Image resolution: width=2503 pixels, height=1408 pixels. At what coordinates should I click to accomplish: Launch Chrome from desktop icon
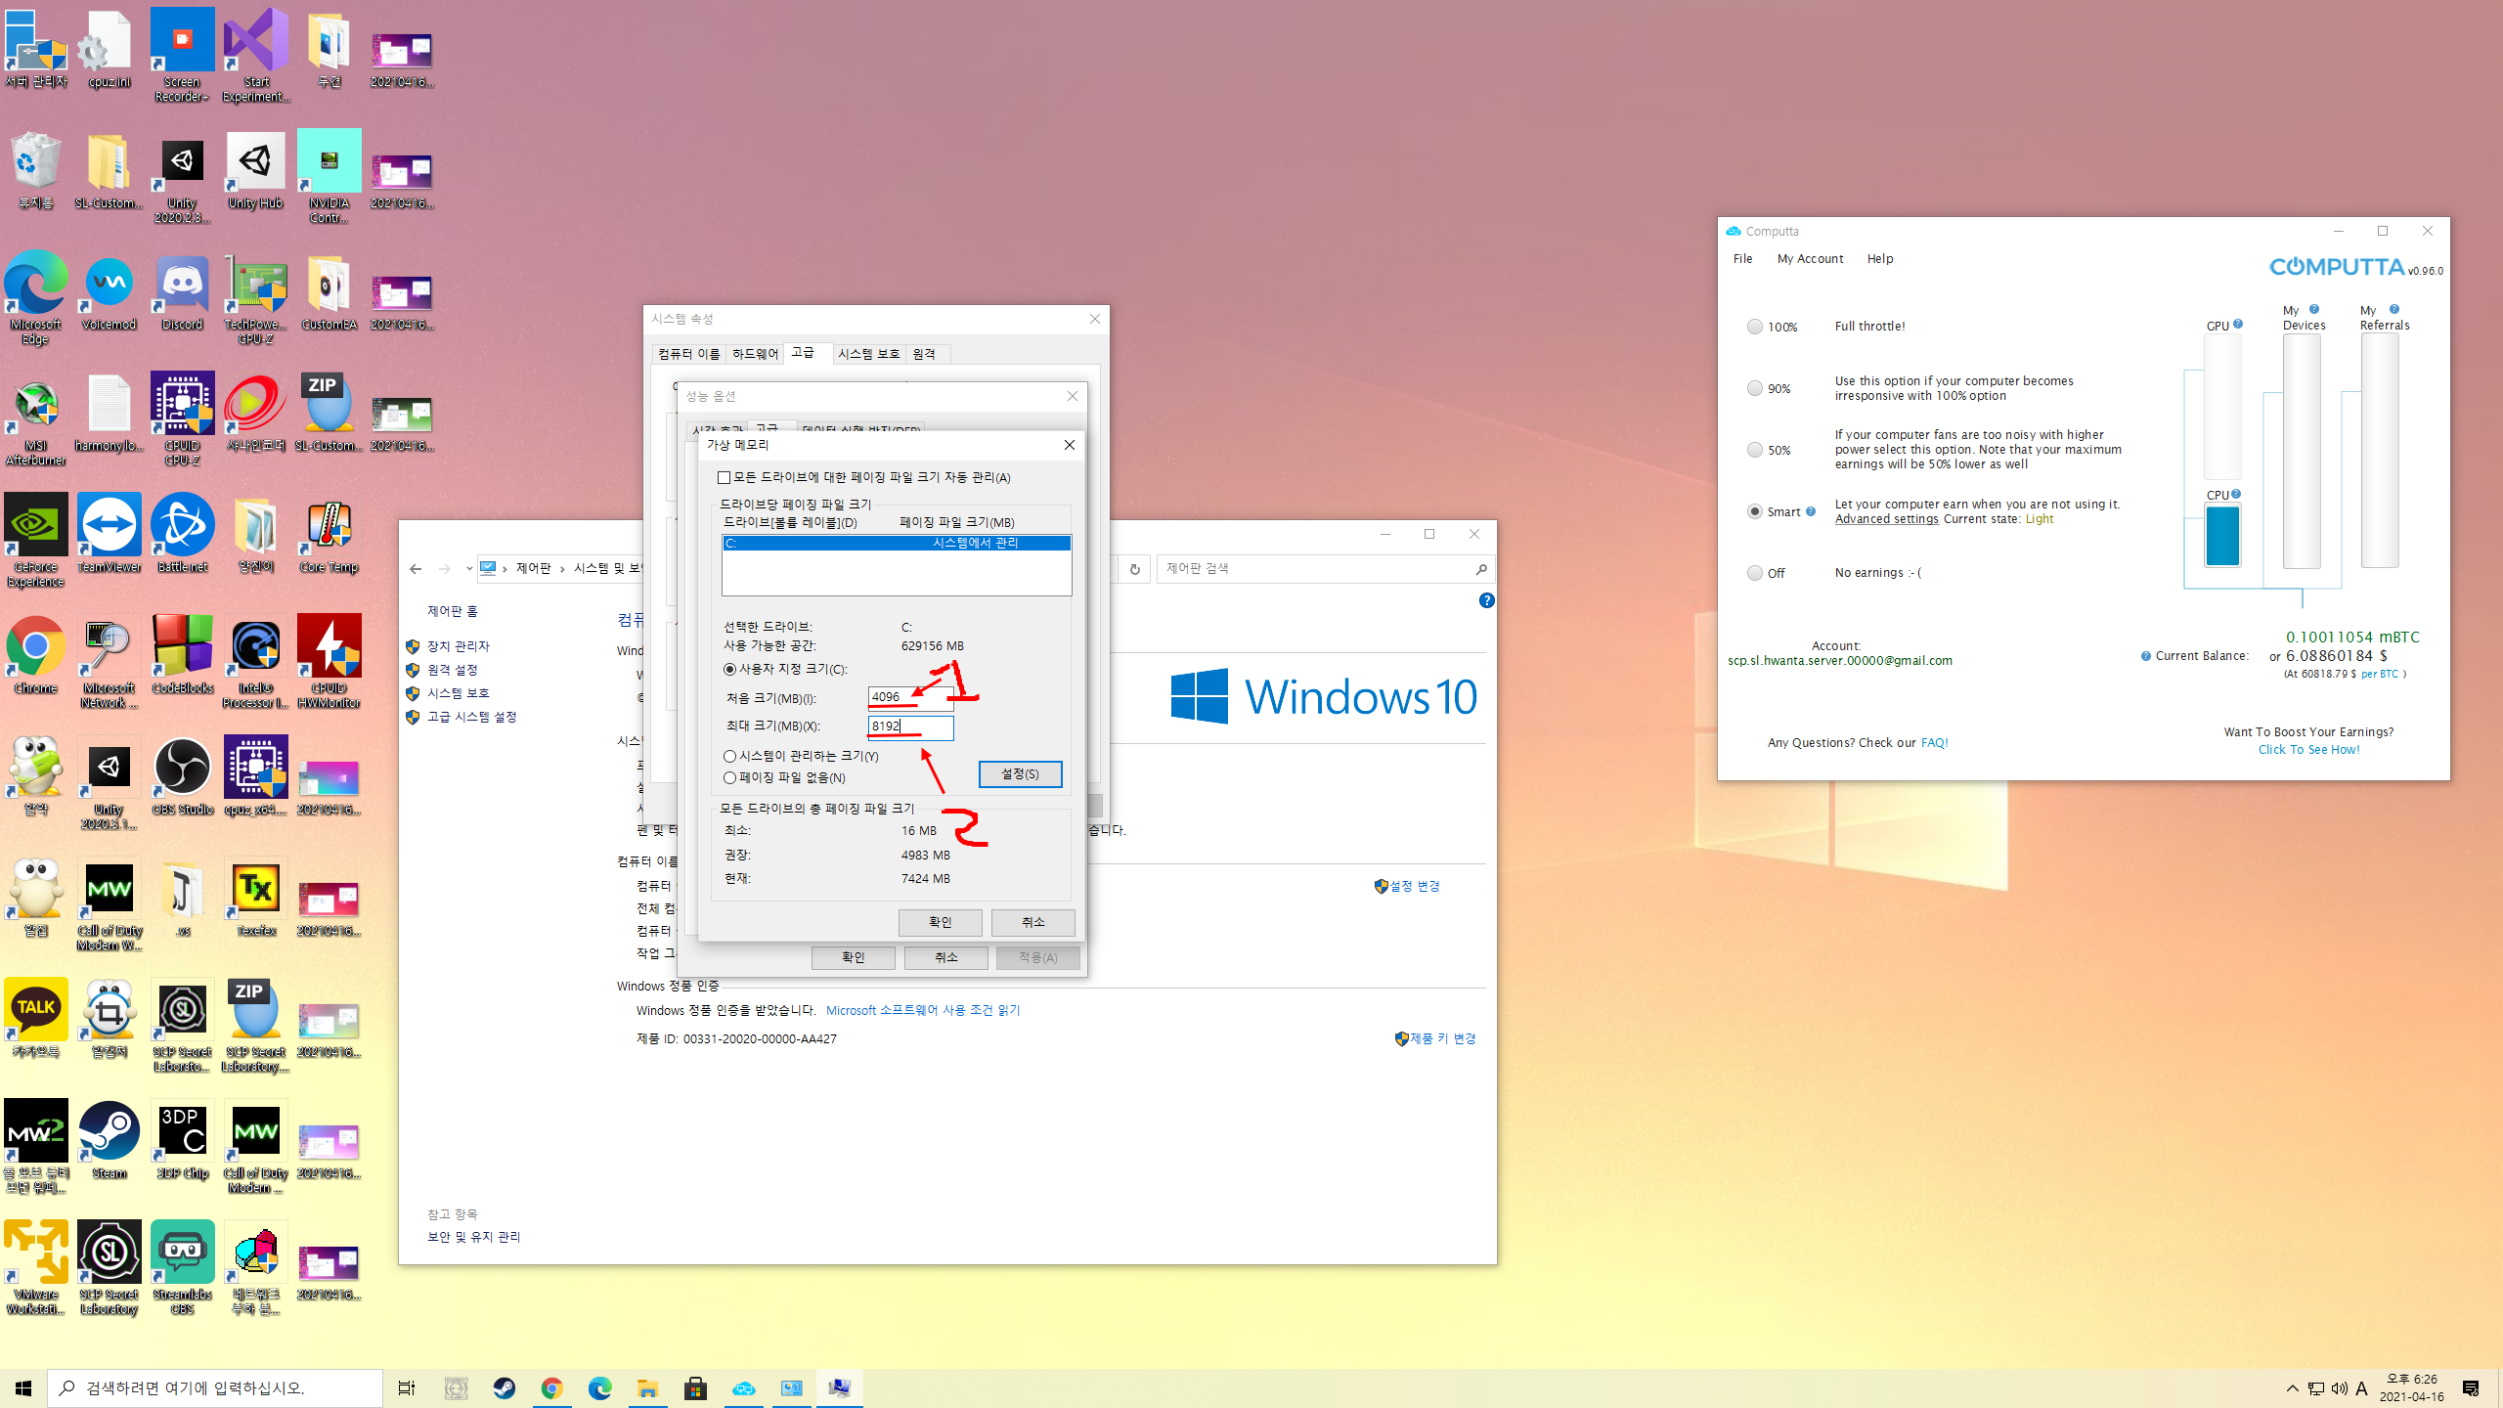(x=36, y=655)
